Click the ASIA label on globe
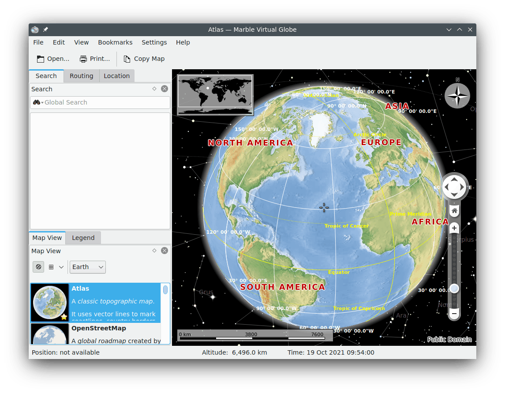The width and height of the screenshot is (505, 393). [x=397, y=106]
